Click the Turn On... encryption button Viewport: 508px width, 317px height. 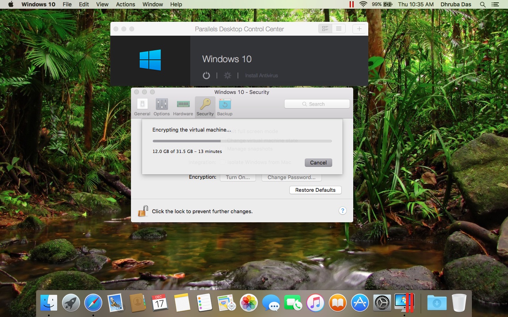(238, 177)
